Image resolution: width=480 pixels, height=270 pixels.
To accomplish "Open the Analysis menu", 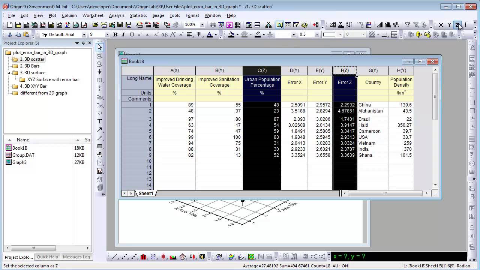I will click(117, 15).
